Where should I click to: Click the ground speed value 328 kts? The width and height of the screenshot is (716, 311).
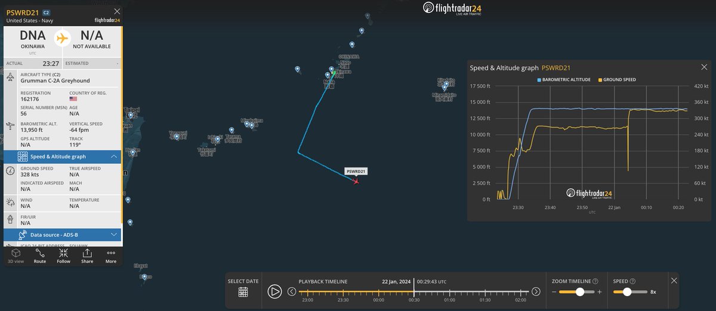(x=31, y=175)
